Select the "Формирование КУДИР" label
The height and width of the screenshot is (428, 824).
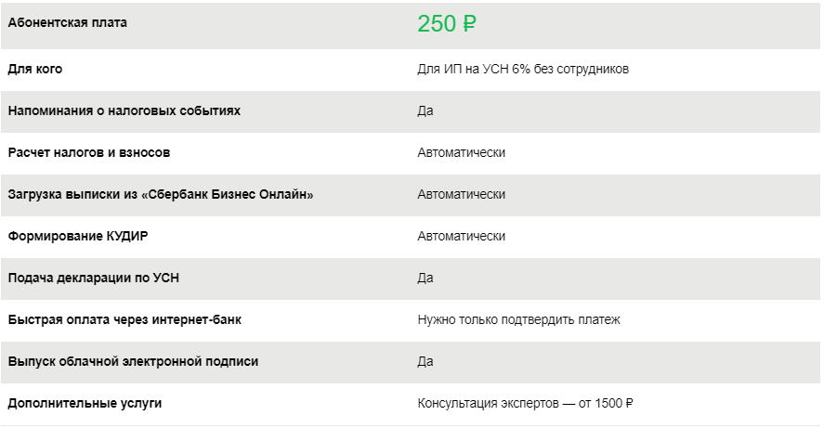coord(78,236)
